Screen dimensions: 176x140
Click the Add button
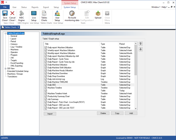[x=131, y=113]
